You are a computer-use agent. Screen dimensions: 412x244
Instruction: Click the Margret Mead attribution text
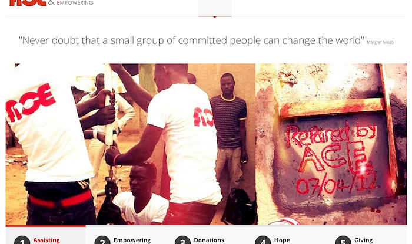pos(380,42)
